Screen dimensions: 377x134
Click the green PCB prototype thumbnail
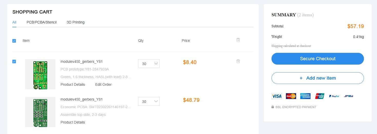coord(40,74)
